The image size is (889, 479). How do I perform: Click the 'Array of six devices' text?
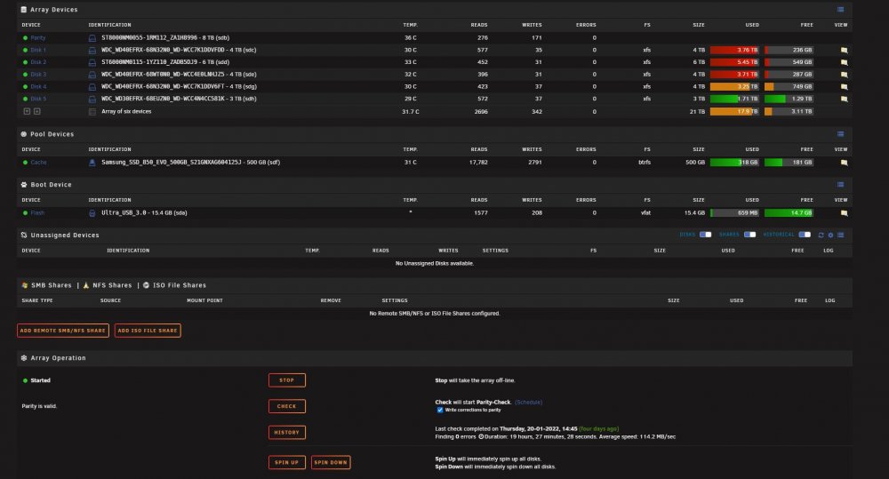(x=126, y=112)
